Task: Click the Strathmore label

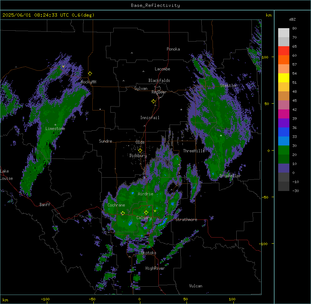Action: point(186,220)
